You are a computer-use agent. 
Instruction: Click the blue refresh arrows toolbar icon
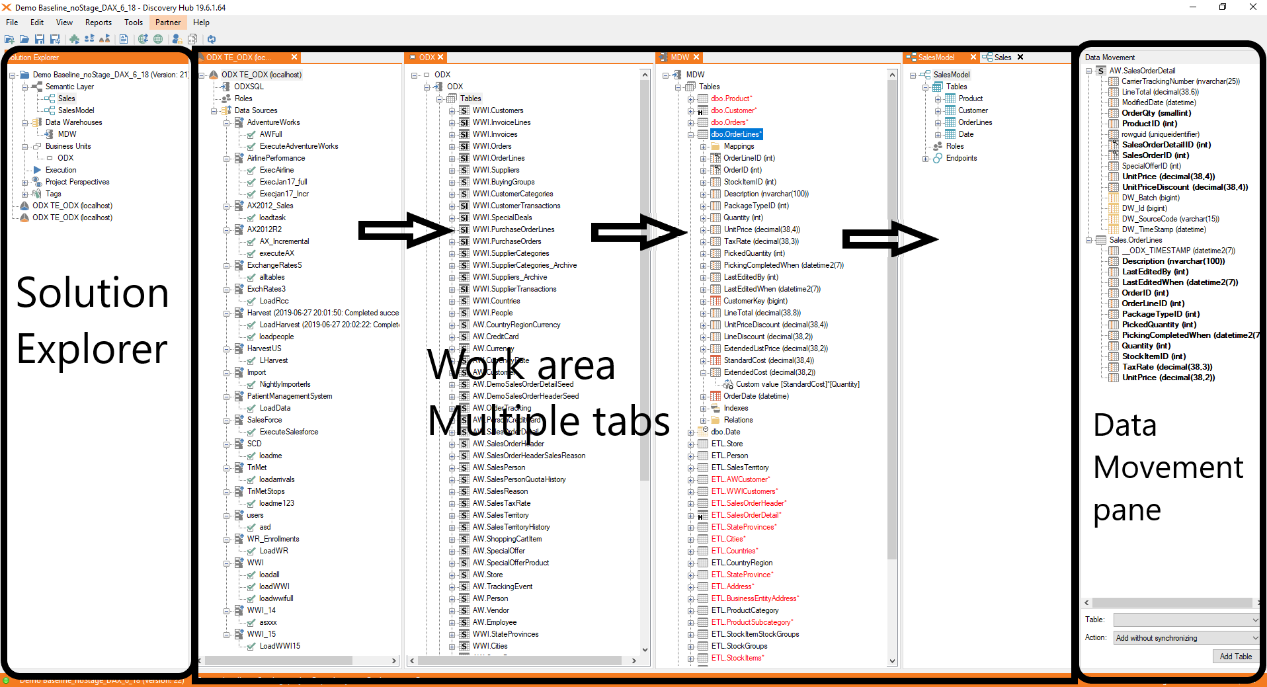pos(212,40)
